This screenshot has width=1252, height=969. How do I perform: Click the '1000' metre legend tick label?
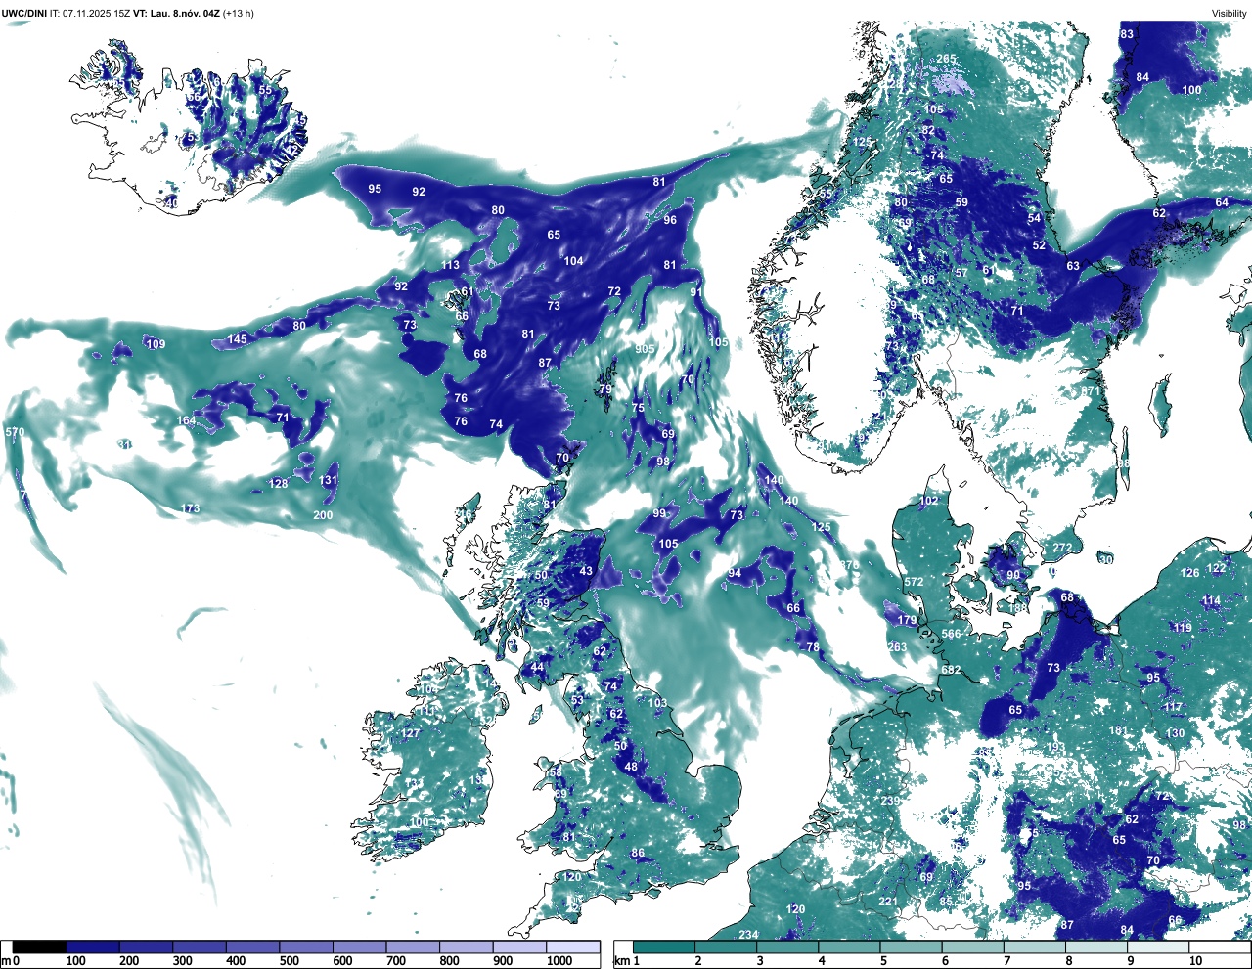559,961
